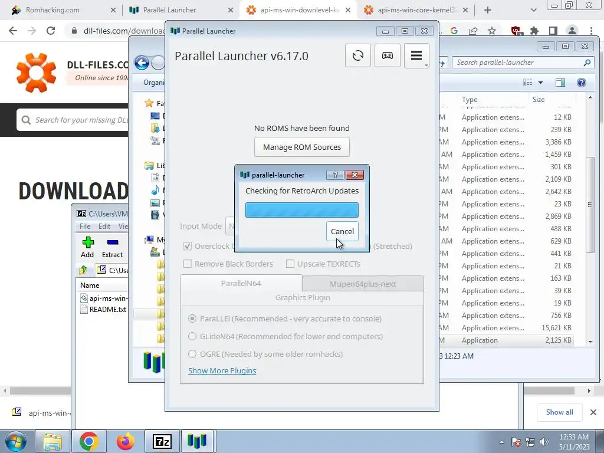Click the Google icon in the address bar

(x=454, y=31)
